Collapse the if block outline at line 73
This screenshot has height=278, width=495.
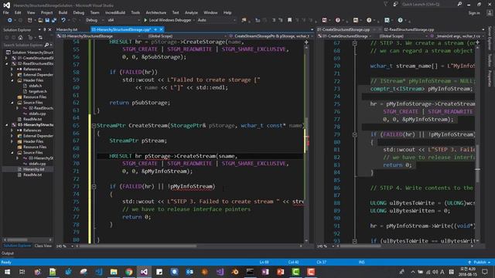point(94,187)
